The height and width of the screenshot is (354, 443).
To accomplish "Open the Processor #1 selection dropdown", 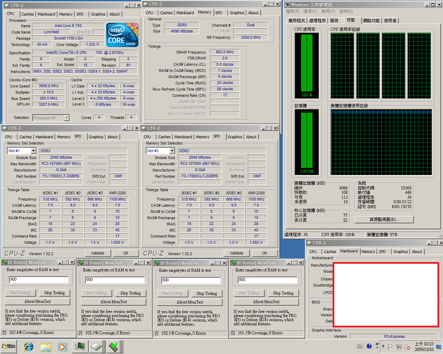I will [67, 118].
